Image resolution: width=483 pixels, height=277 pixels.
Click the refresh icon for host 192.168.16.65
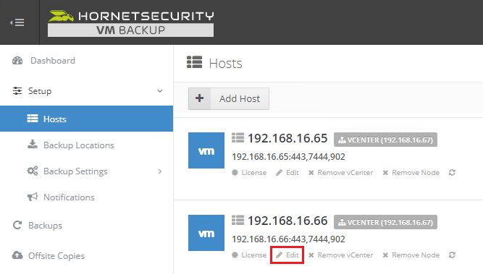pyautogui.click(x=452, y=173)
